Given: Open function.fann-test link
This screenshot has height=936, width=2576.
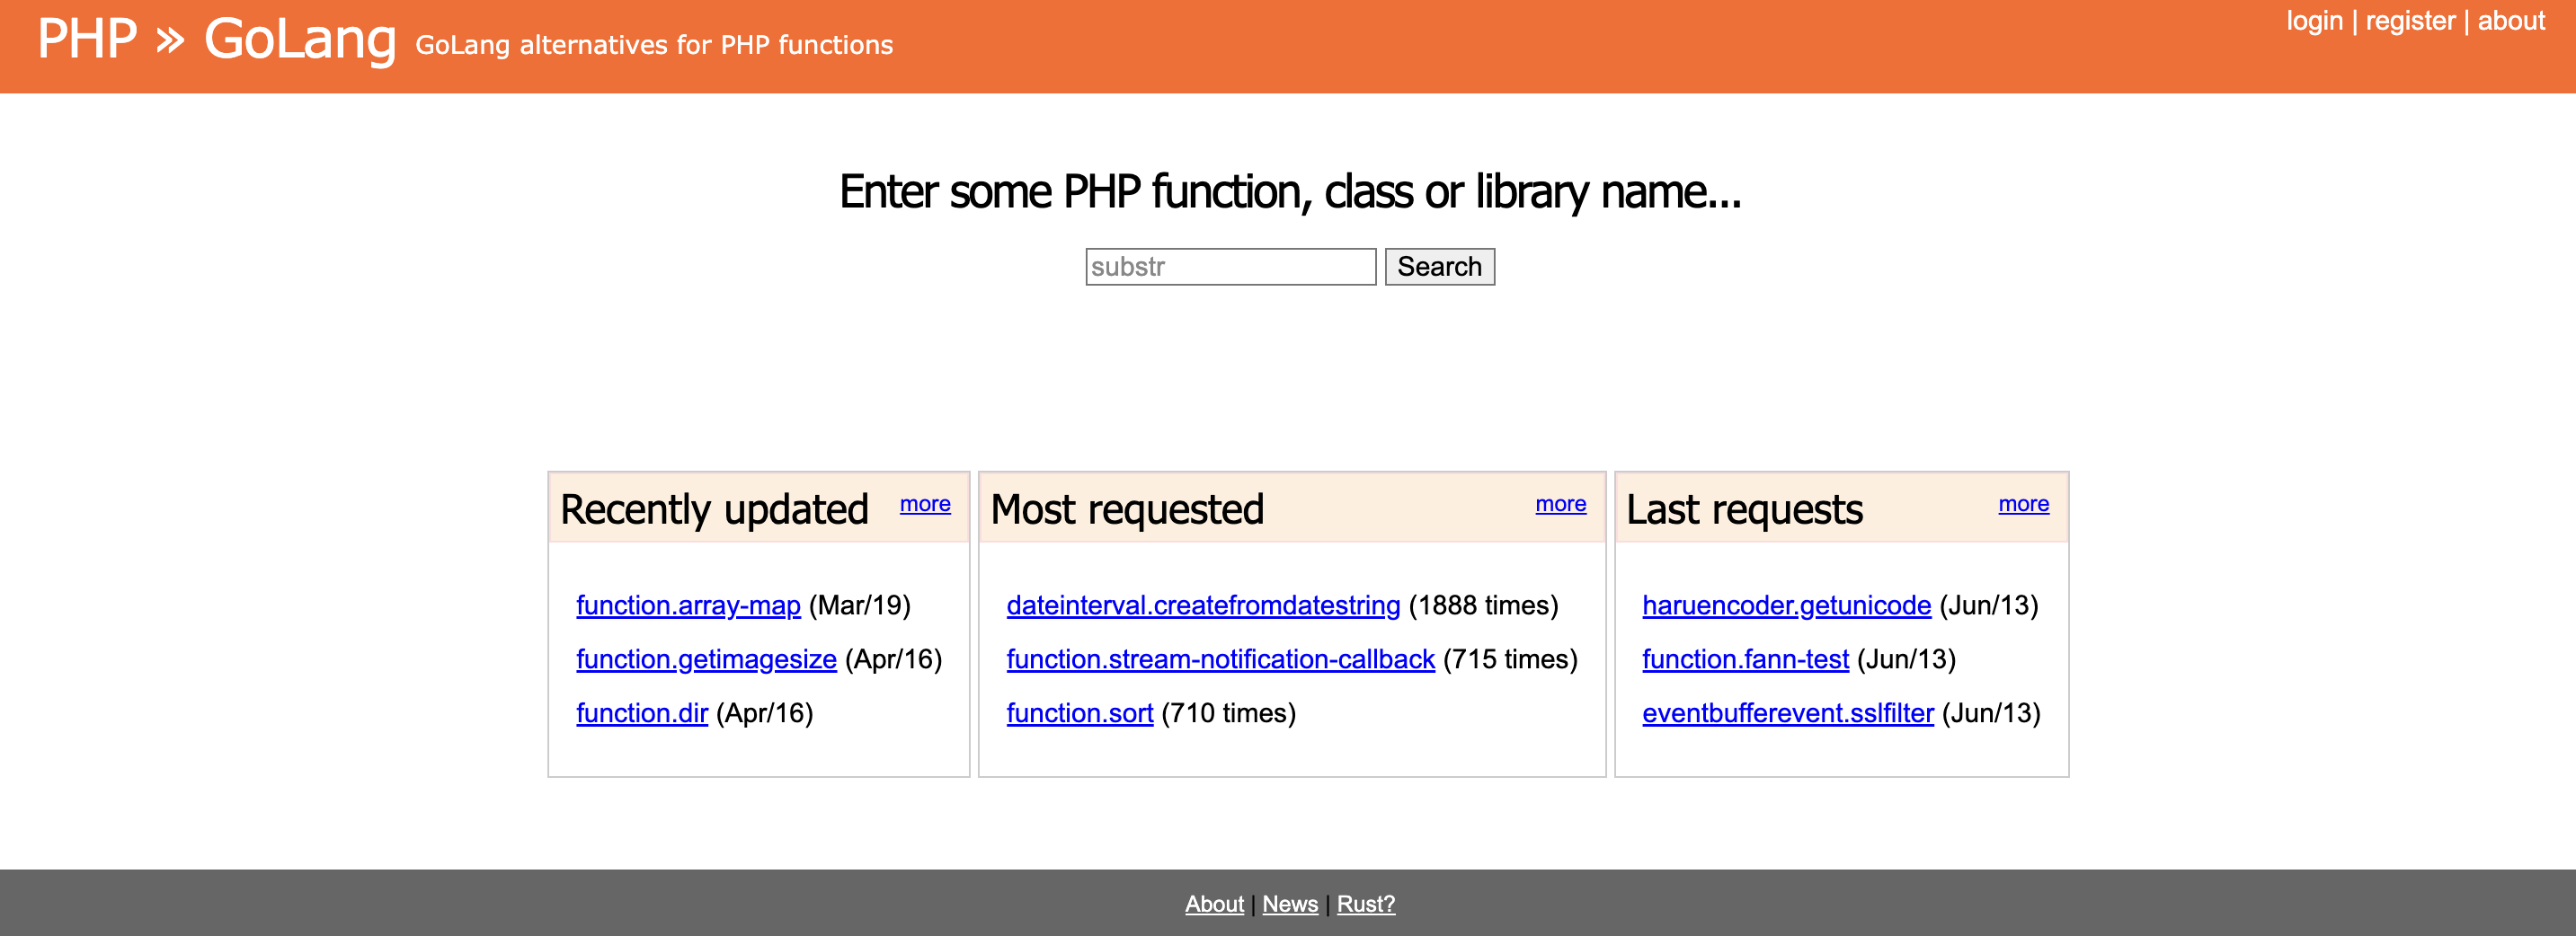Looking at the screenshot, I should 1745,659.
